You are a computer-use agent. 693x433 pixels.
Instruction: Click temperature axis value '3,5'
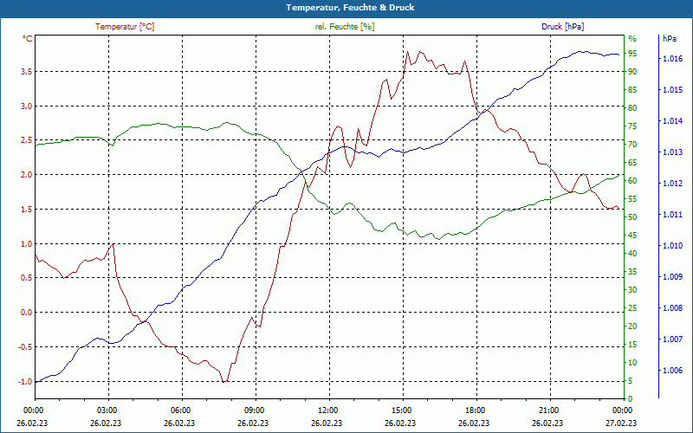tap(27, 72)
